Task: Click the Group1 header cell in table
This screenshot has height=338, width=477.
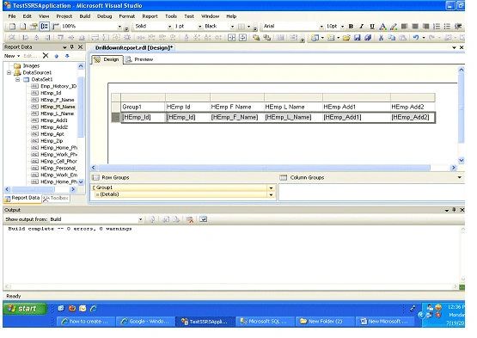Action: [x=143, y=107]
